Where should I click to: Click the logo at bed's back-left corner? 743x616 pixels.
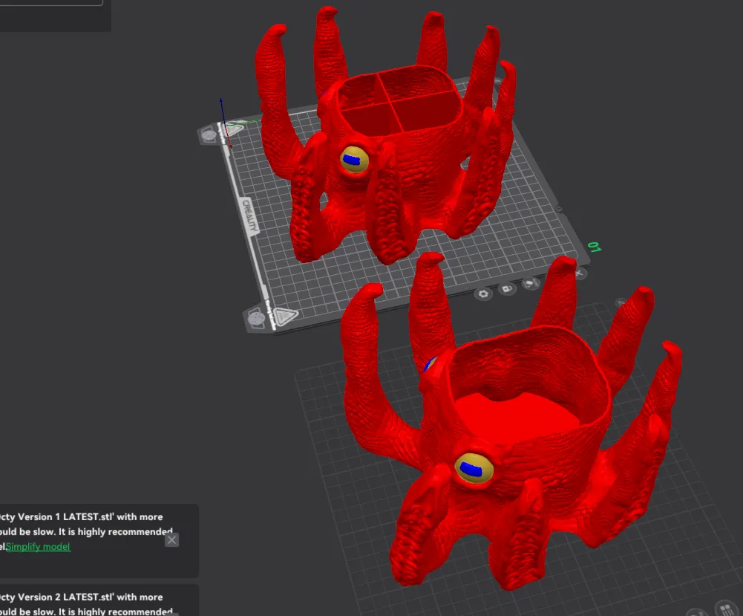pyautogui.click(x=209, y=136)
